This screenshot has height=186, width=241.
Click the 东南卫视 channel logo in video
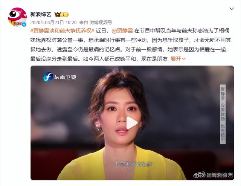pyautogui.click(x=48, y=77)
